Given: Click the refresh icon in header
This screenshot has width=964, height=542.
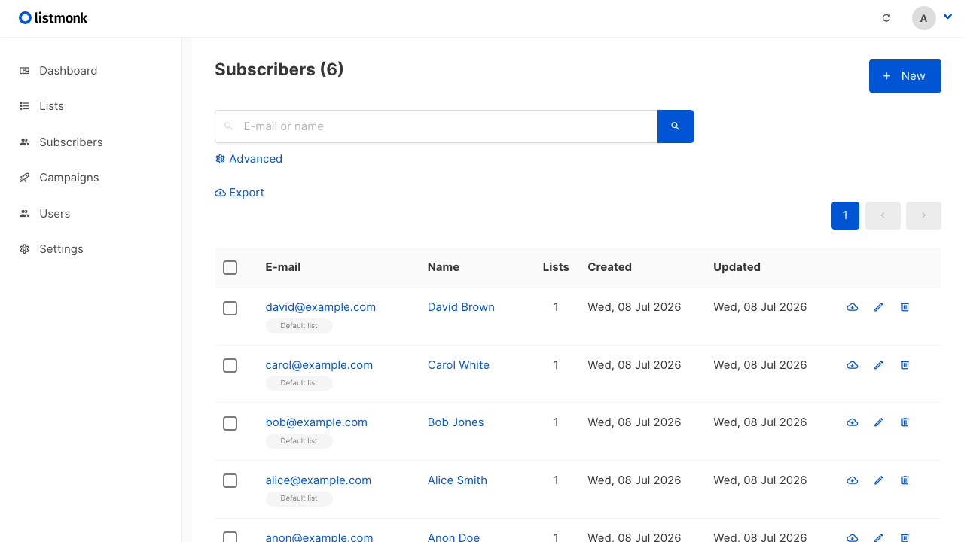Looking at the screenshot, I should [x=886, y=18].
